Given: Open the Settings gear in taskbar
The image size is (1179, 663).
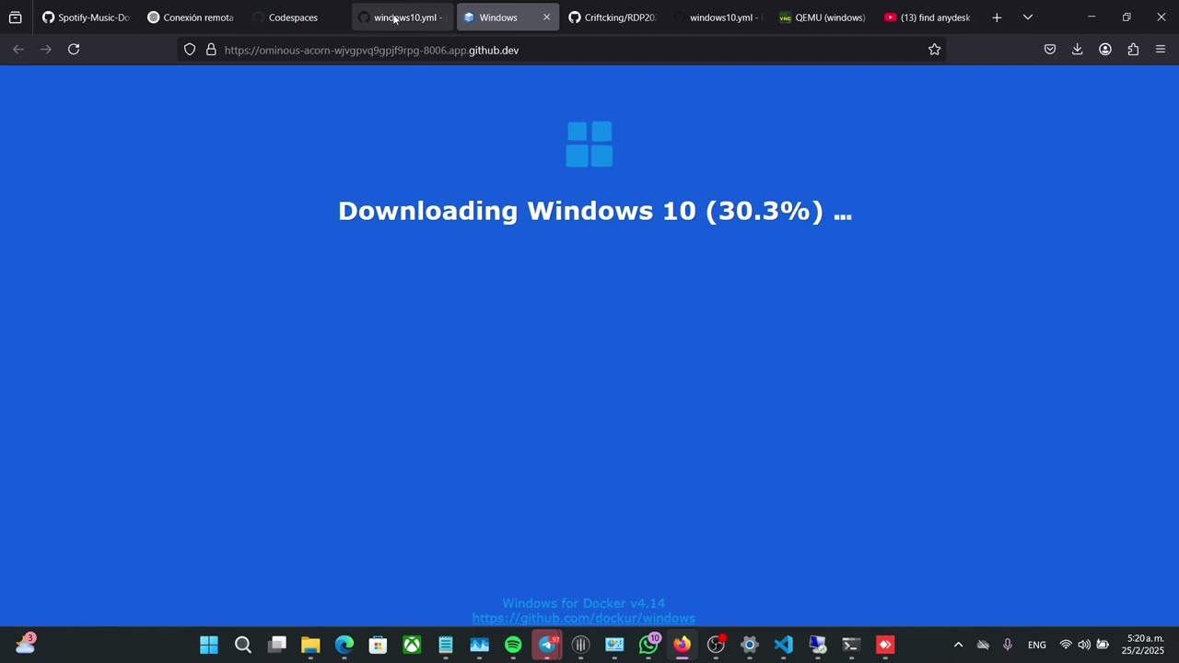Looking at the screenshot, I should pos(750,645).
